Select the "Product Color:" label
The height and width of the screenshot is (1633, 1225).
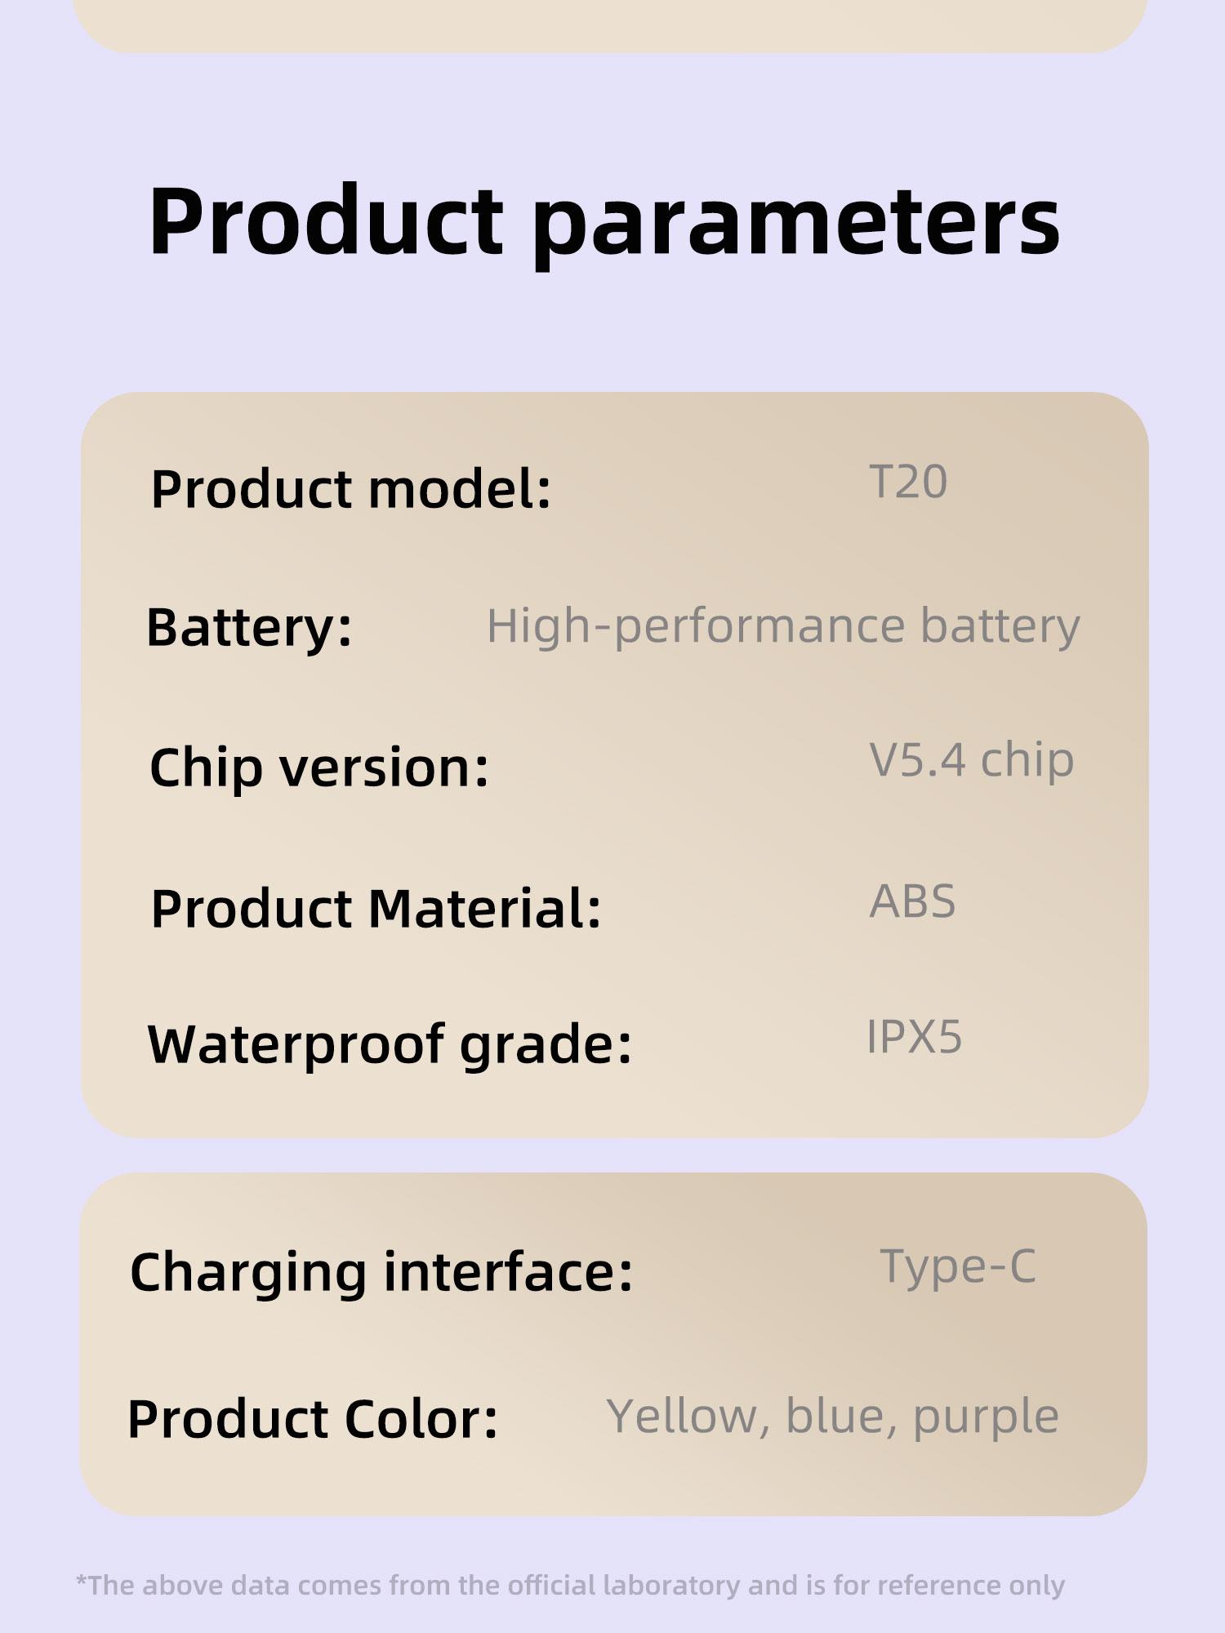(x=313, y=1419)
